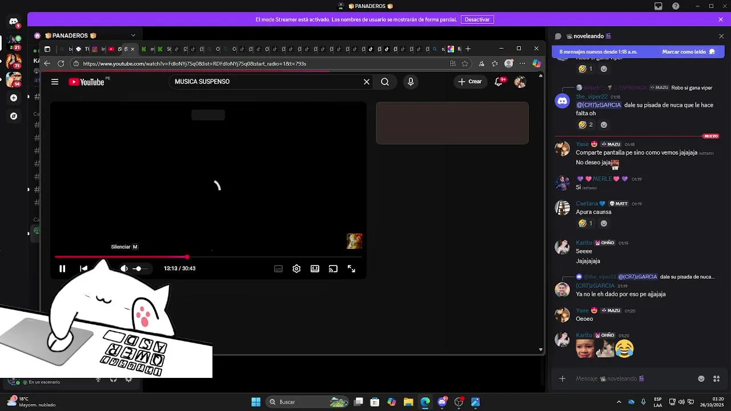The width and height of the screenshot is (731, 411).
Task: Run YouTube search with magnifier button
Action: pyautogui.click(x=385, y=82)
